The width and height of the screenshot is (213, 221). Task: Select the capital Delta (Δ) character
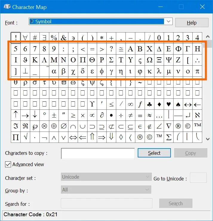point(159,49)
